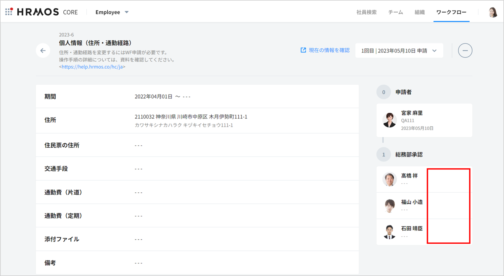Open the 1回目 2023年05月10日 申請 dropdown
Image resolution: width=504 pixels, height=276 pixels.
coord(399,51)
